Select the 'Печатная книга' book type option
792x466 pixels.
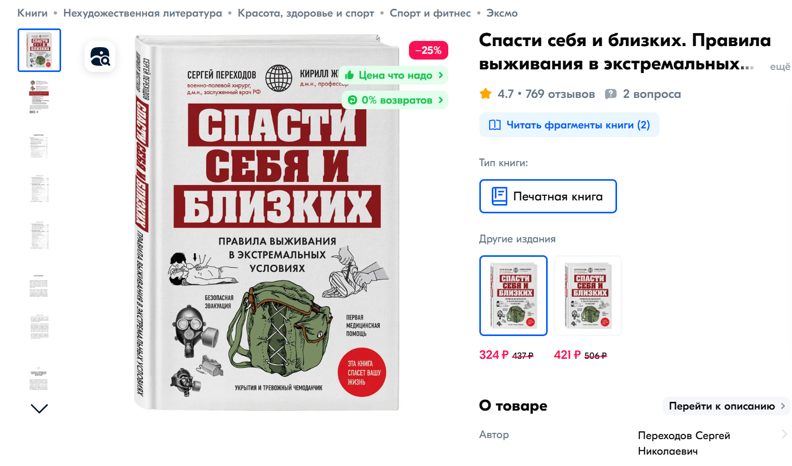click(x=548, y=196)
